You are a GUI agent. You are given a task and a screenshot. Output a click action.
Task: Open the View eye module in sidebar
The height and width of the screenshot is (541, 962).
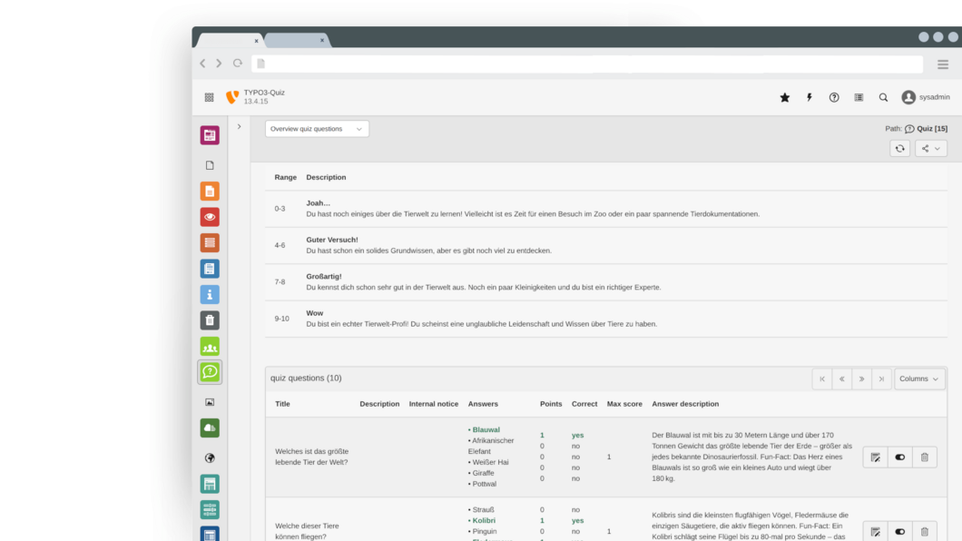210,217
